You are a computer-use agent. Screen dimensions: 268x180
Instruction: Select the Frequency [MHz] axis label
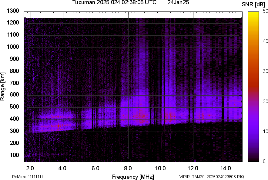133,177
